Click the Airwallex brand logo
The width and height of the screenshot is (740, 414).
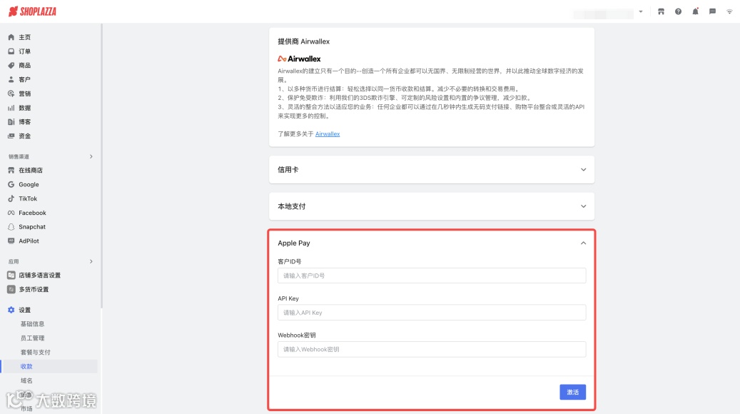click(x=299, y=59)
